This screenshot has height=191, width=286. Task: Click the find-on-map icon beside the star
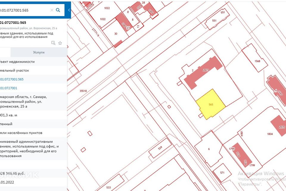click(53, 43)
